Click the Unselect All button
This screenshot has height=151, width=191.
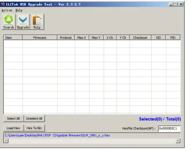pos(34,118)
